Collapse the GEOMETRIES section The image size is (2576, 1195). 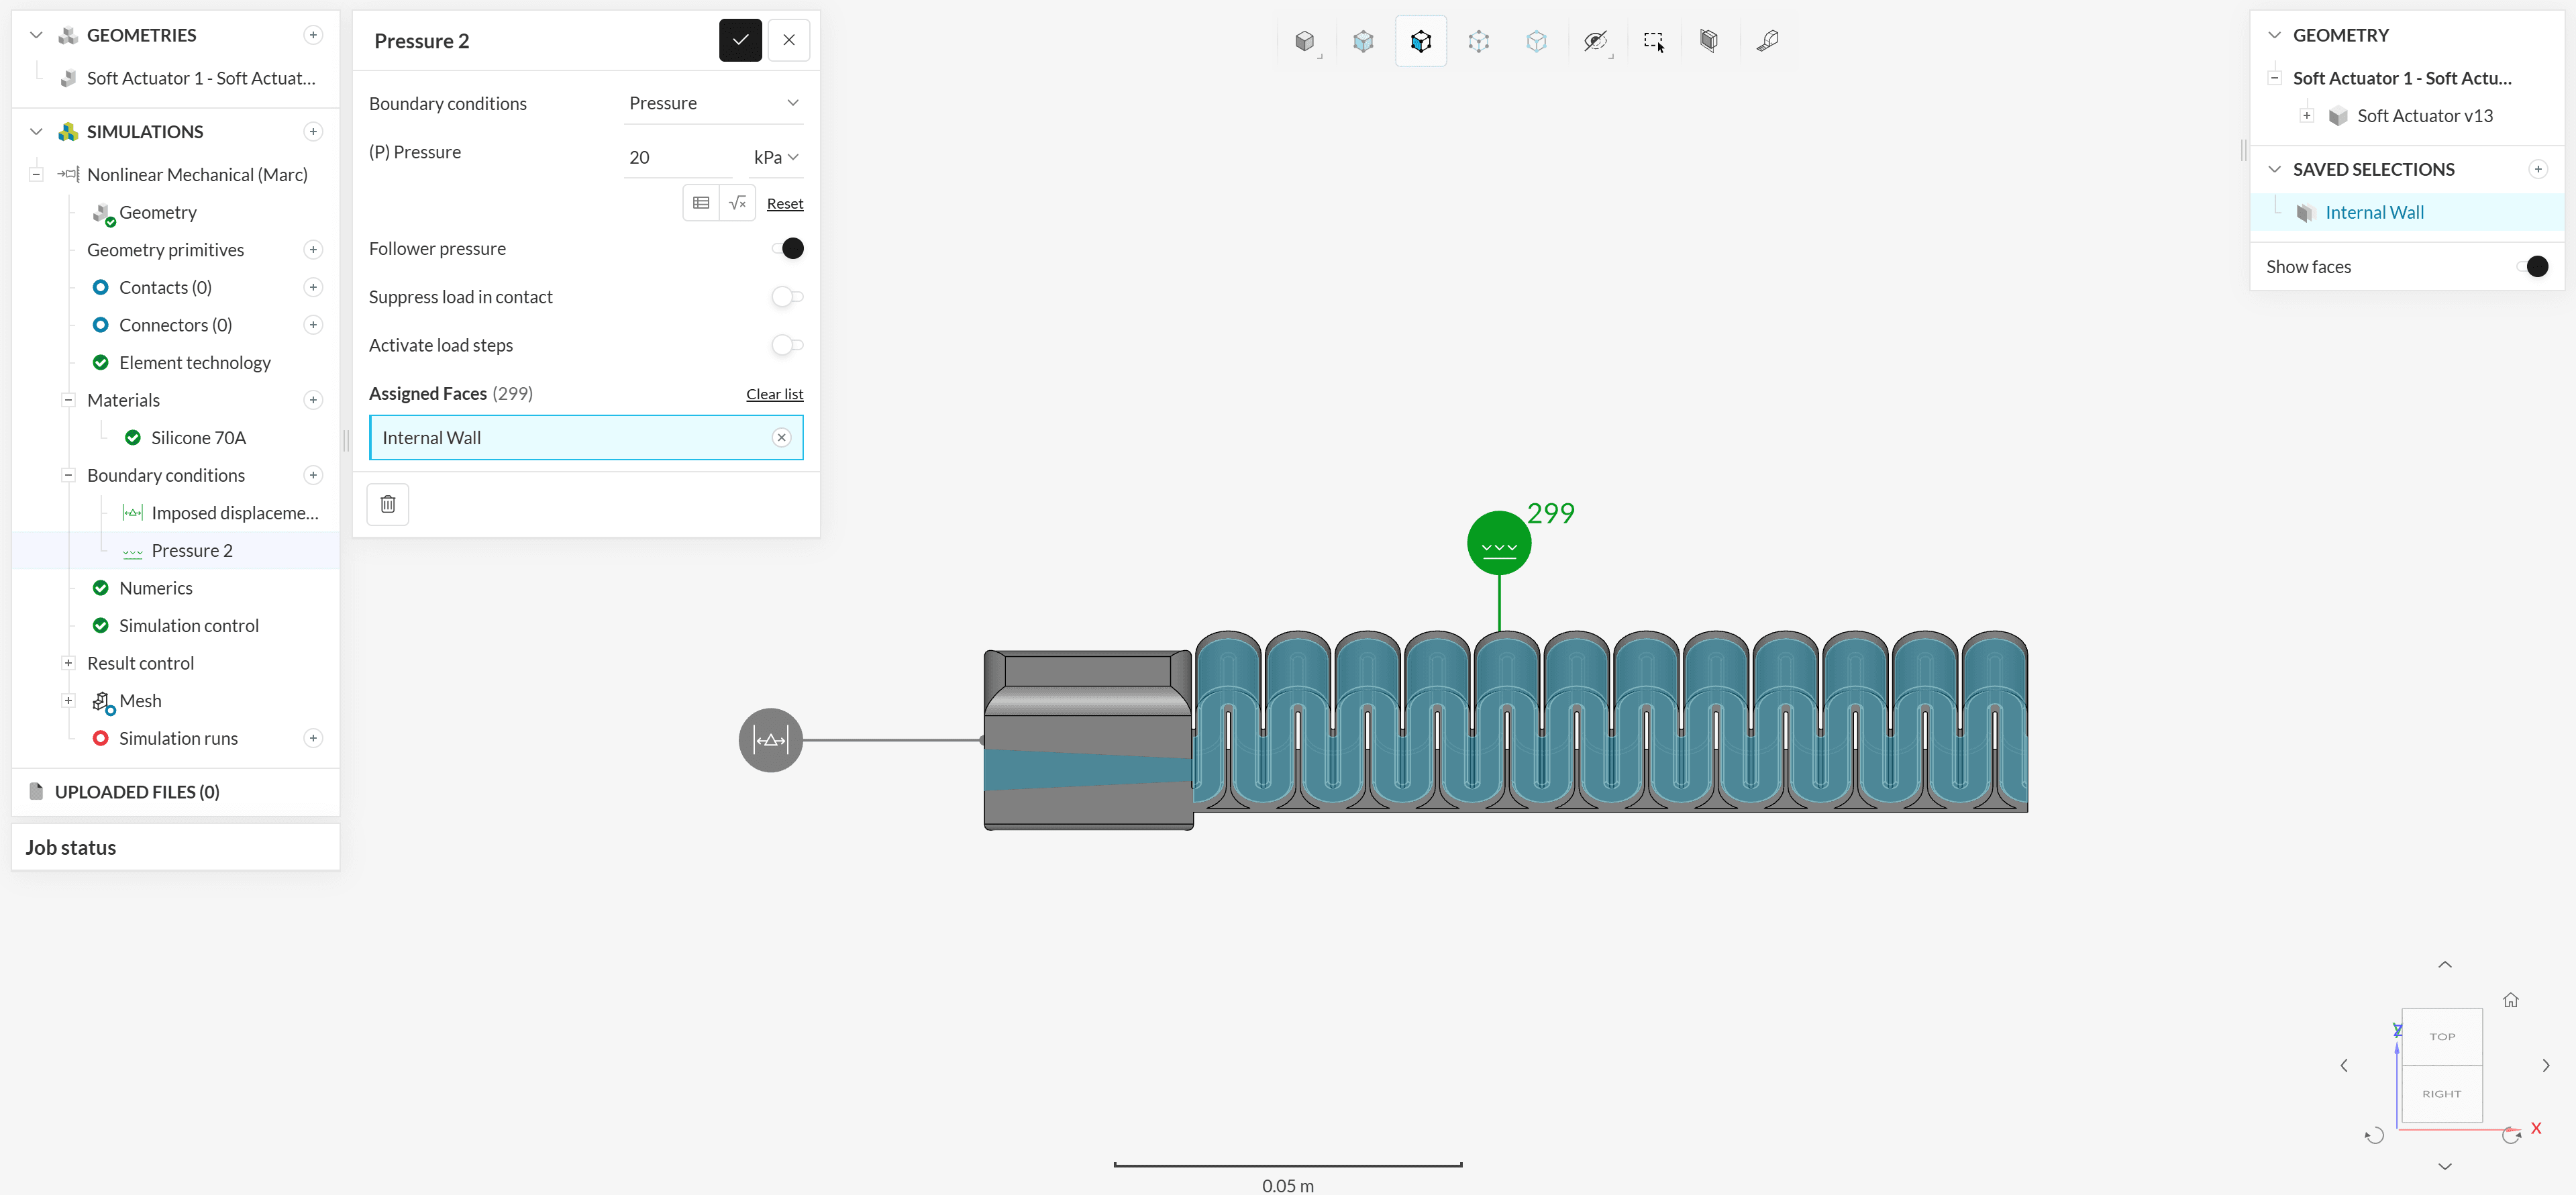point(36,35)
